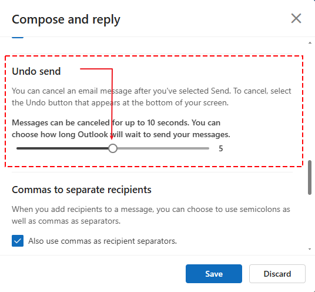Discard the settings changes
Image resolution: width=315 pixels, height=292 pixels.
coord(277,274)
